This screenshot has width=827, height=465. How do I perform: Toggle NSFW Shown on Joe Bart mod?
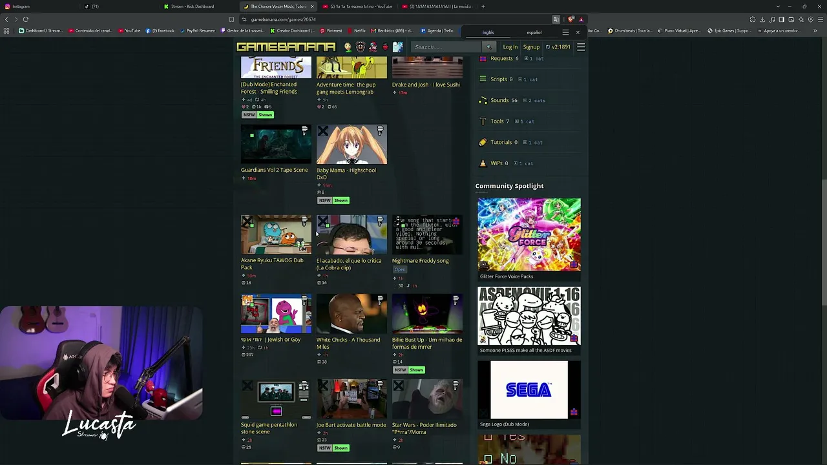click(333, 448)
